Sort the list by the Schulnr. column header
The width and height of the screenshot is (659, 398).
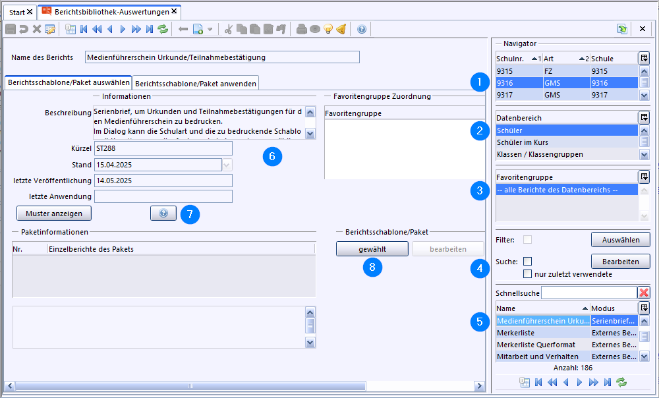pos(519,59)
